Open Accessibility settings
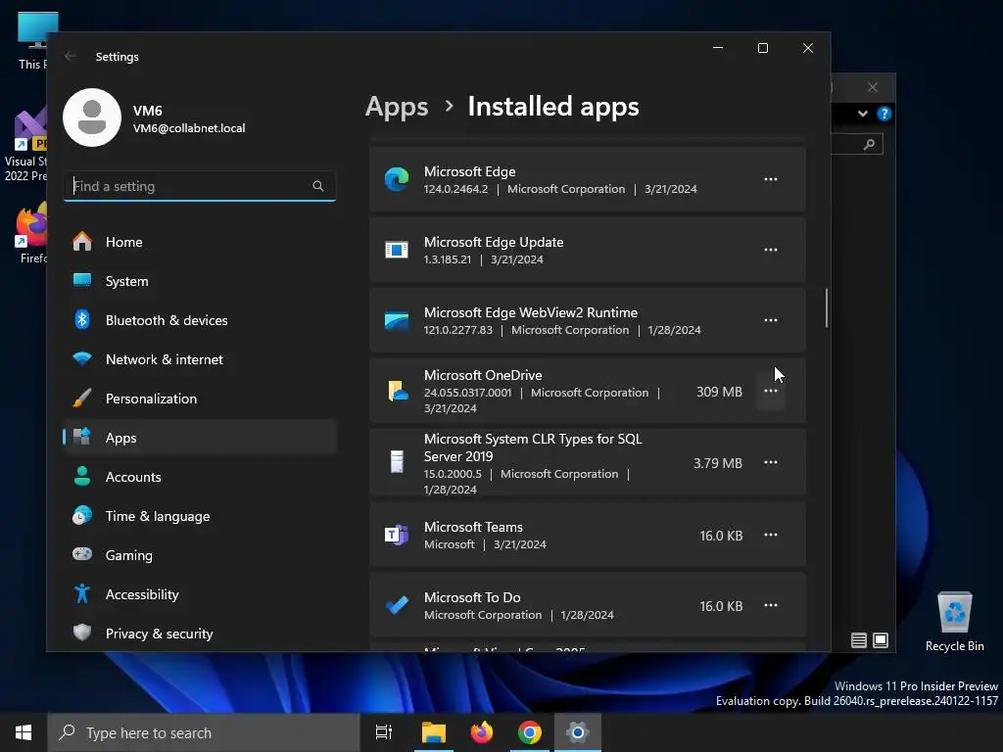The image size is (1003, 752). pyautogui.click(x=200, y=594)
